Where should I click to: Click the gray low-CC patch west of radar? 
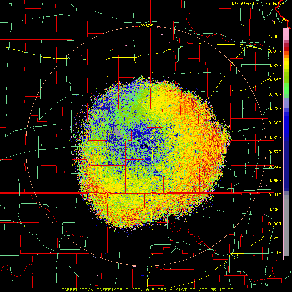tap(117, 131)
